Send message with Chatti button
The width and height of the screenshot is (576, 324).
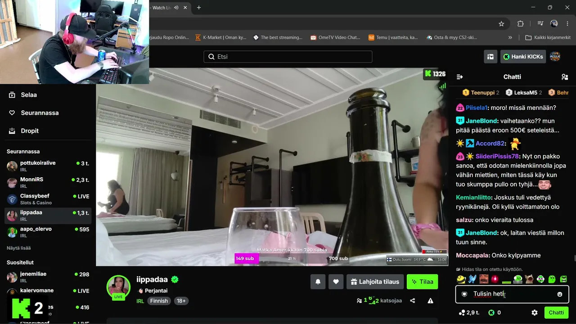(x=556, y=313)
